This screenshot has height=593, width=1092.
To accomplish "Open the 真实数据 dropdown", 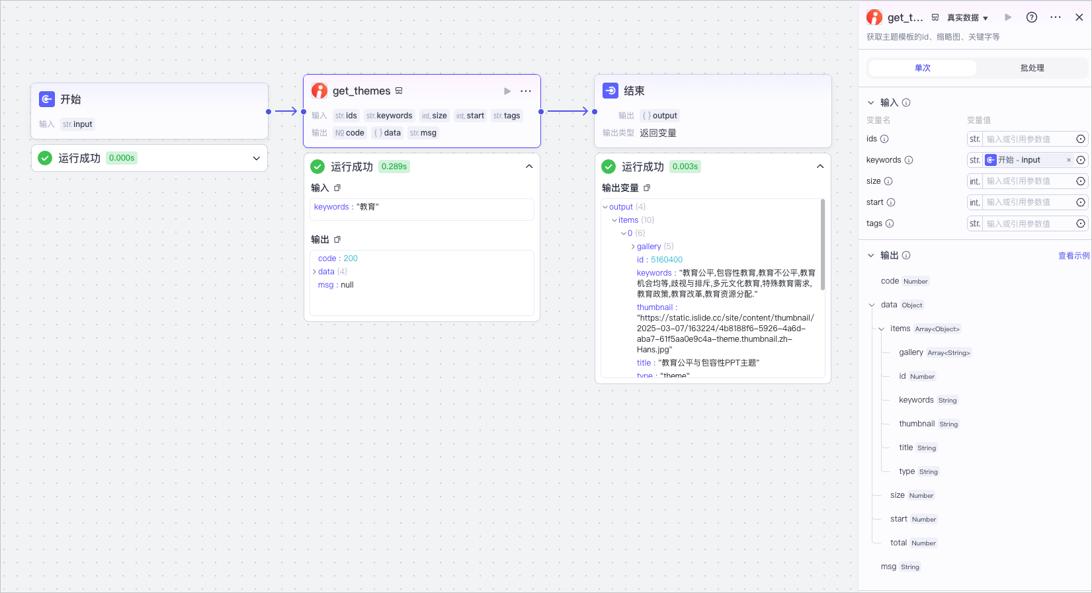I will coord(968,18).
